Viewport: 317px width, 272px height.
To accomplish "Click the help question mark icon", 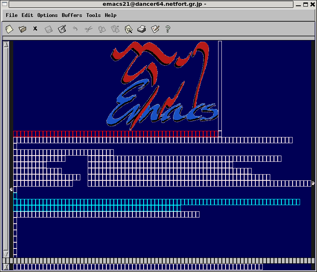I will (168, 29).
